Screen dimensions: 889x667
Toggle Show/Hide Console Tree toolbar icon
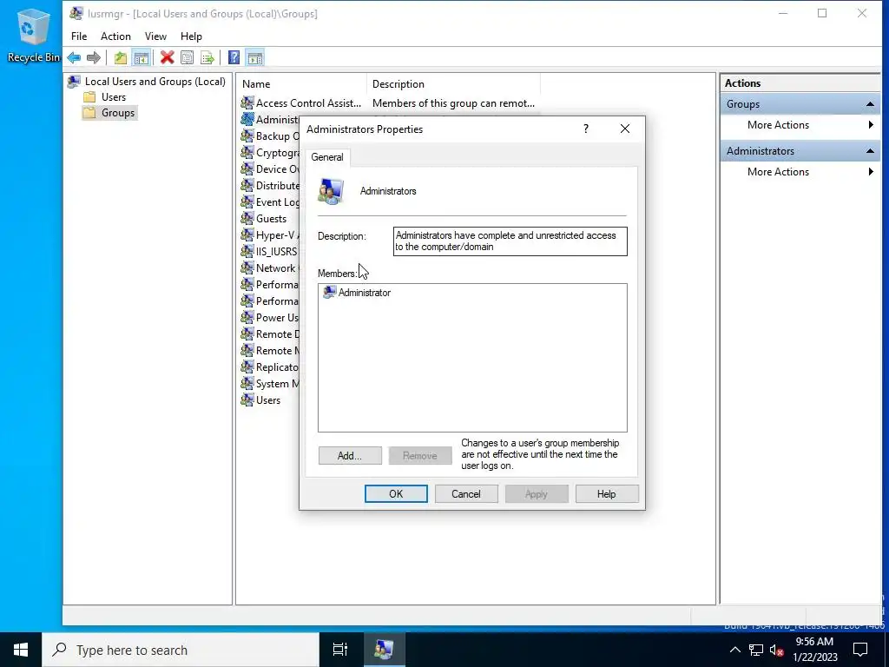point(142,57)
